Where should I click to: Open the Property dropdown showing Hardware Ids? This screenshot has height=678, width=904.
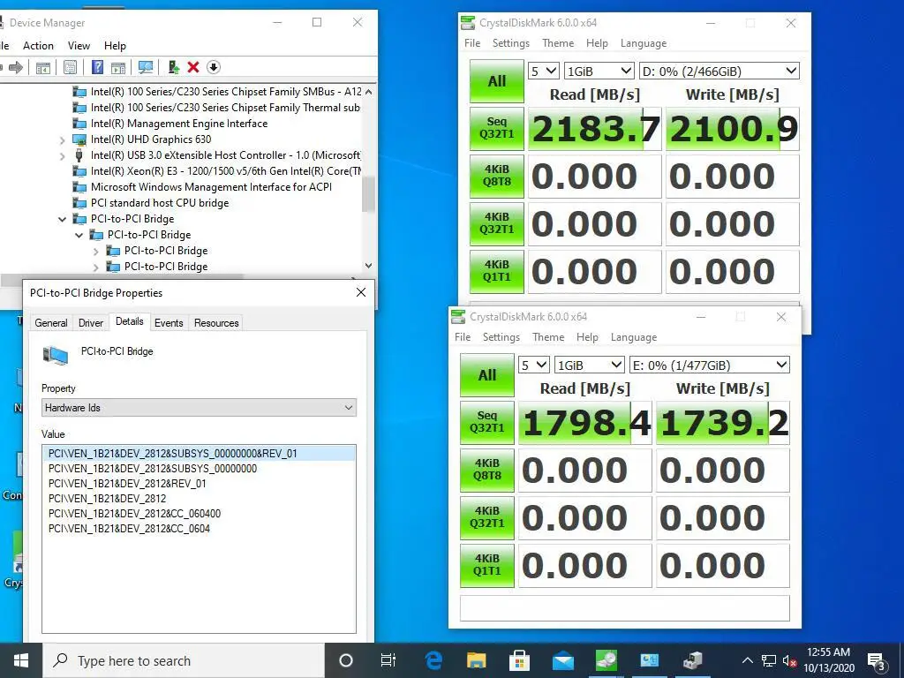click(199, 408)
